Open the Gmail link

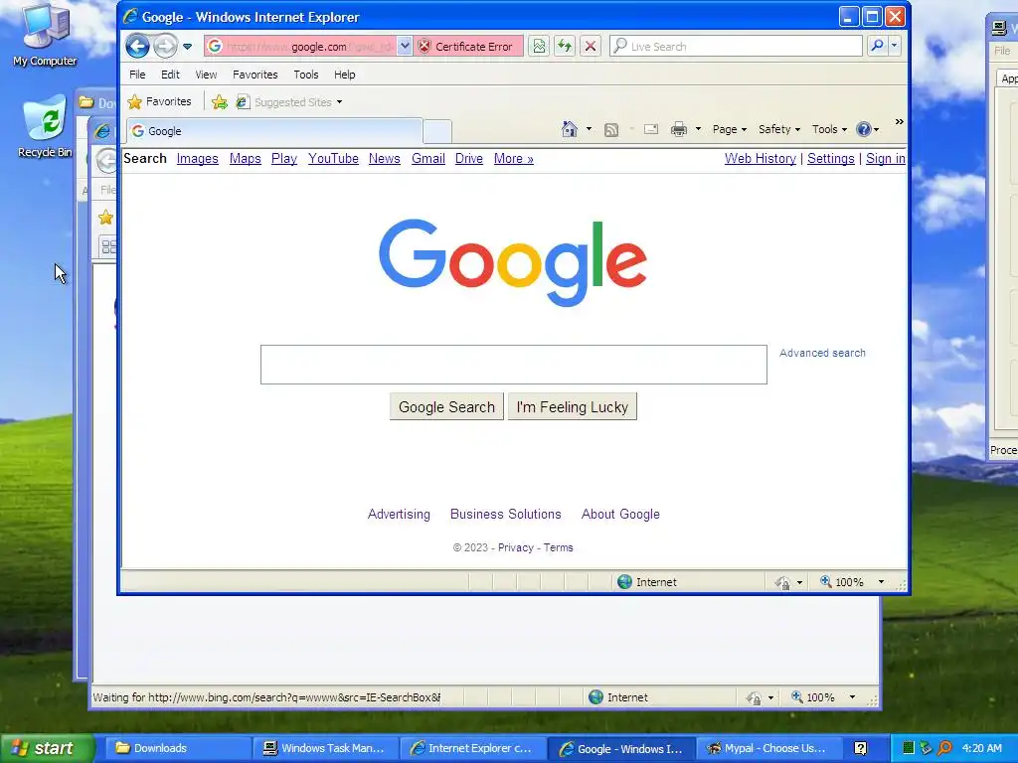(427, 158)
